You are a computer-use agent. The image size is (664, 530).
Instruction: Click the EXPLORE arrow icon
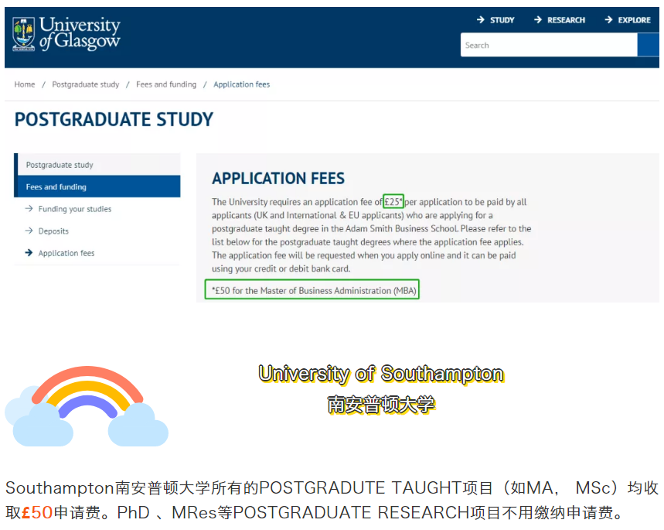(x=608, y=19)
